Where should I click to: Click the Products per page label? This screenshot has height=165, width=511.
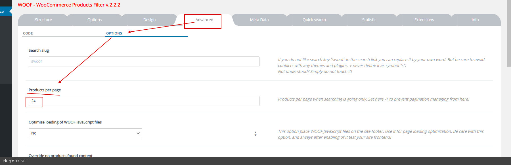coord(45,90)
